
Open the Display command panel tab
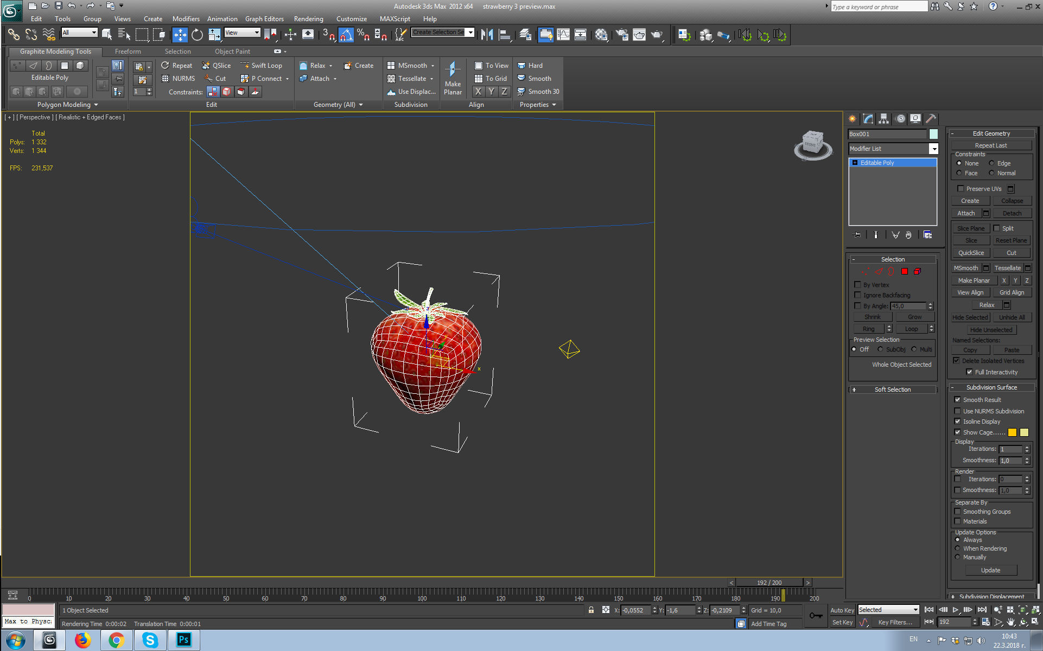tap(915, 118)
